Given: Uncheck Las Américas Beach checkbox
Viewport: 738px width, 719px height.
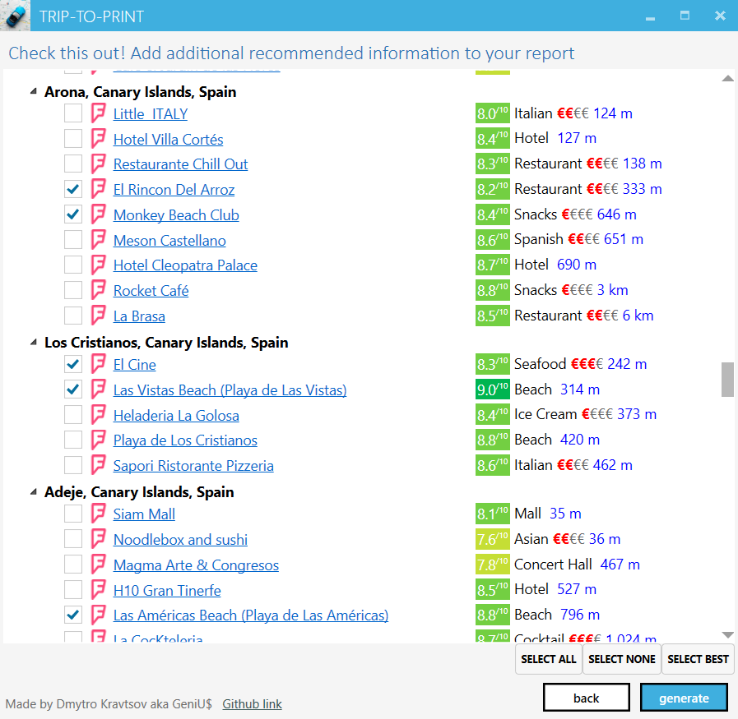Looking at the screenshot, I should tap(73, 615).
